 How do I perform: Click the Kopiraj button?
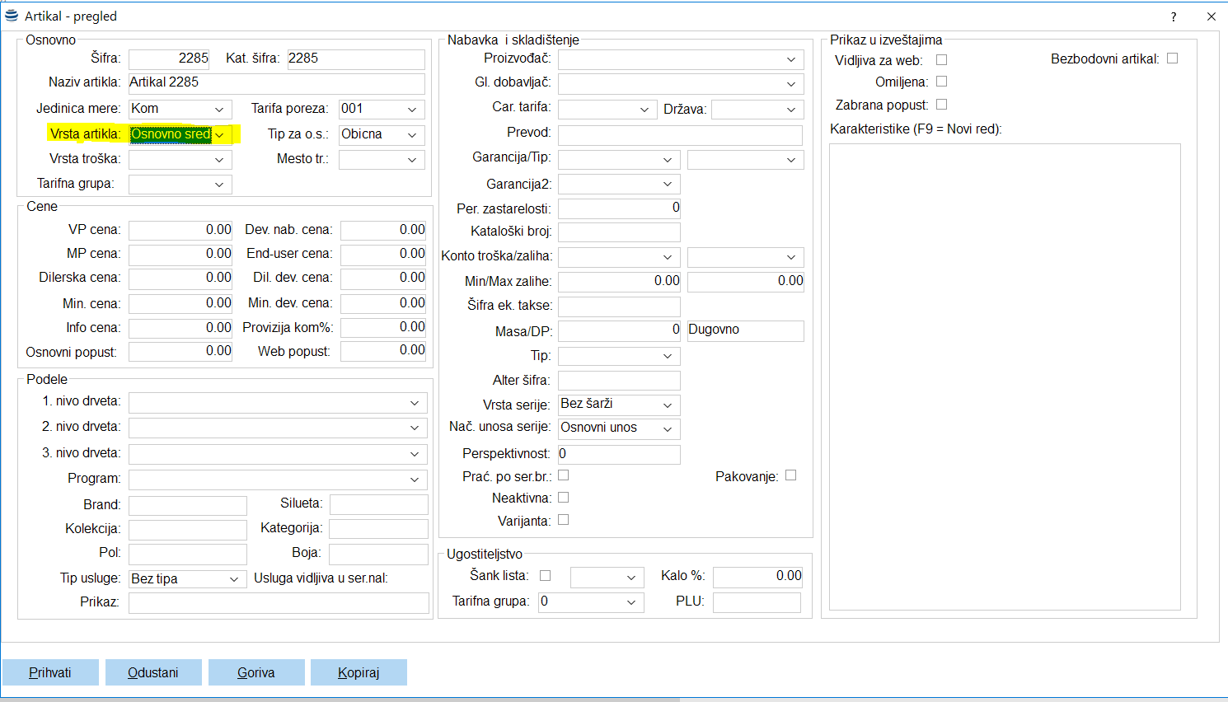[x=359, y=672]
